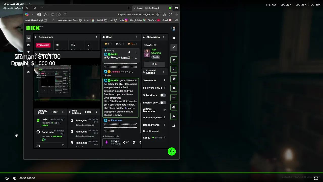
Task: Click the refresh icon in Edge toolbar
Action: [170, 14]
